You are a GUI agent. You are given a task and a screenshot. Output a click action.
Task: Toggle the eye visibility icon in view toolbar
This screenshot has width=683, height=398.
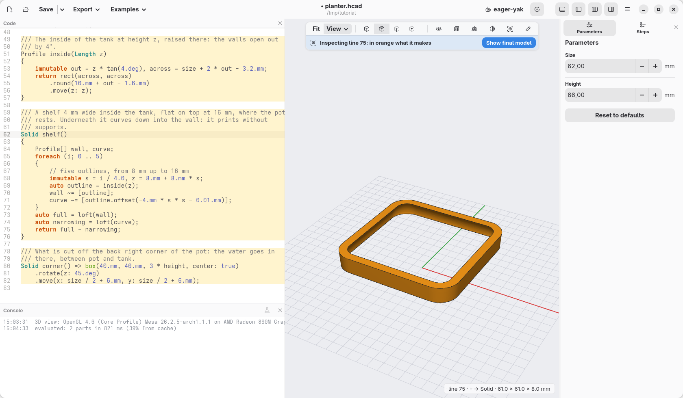[439, 29]
